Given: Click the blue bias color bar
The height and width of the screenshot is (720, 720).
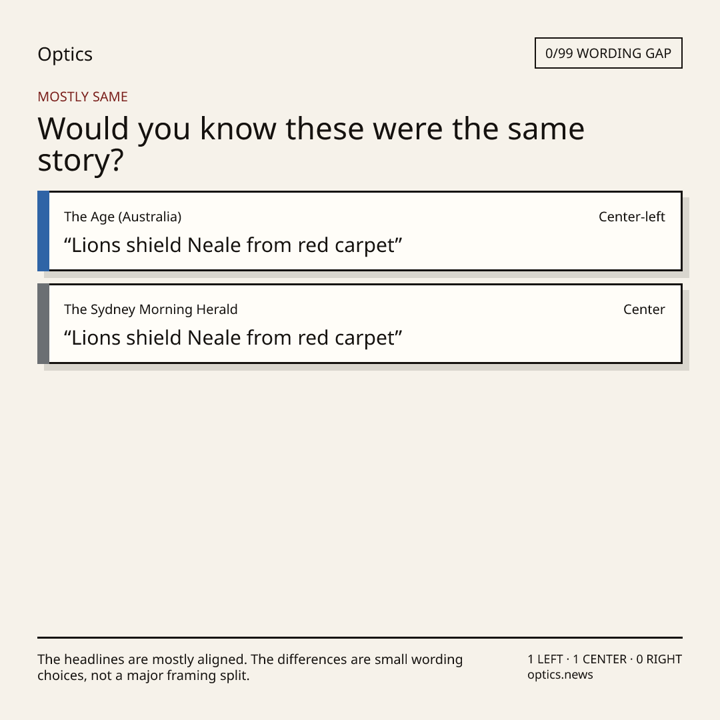Looking at the screenshot, I should tap(43, 231).
